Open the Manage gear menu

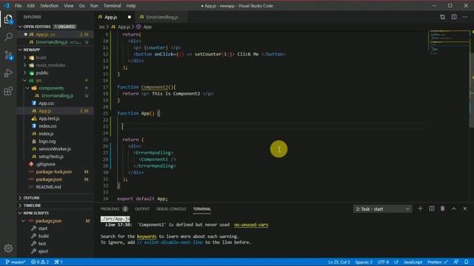tap(8, 248)
